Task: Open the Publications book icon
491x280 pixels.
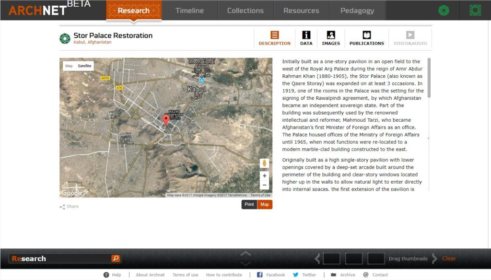Action: [x=366, y=35]
